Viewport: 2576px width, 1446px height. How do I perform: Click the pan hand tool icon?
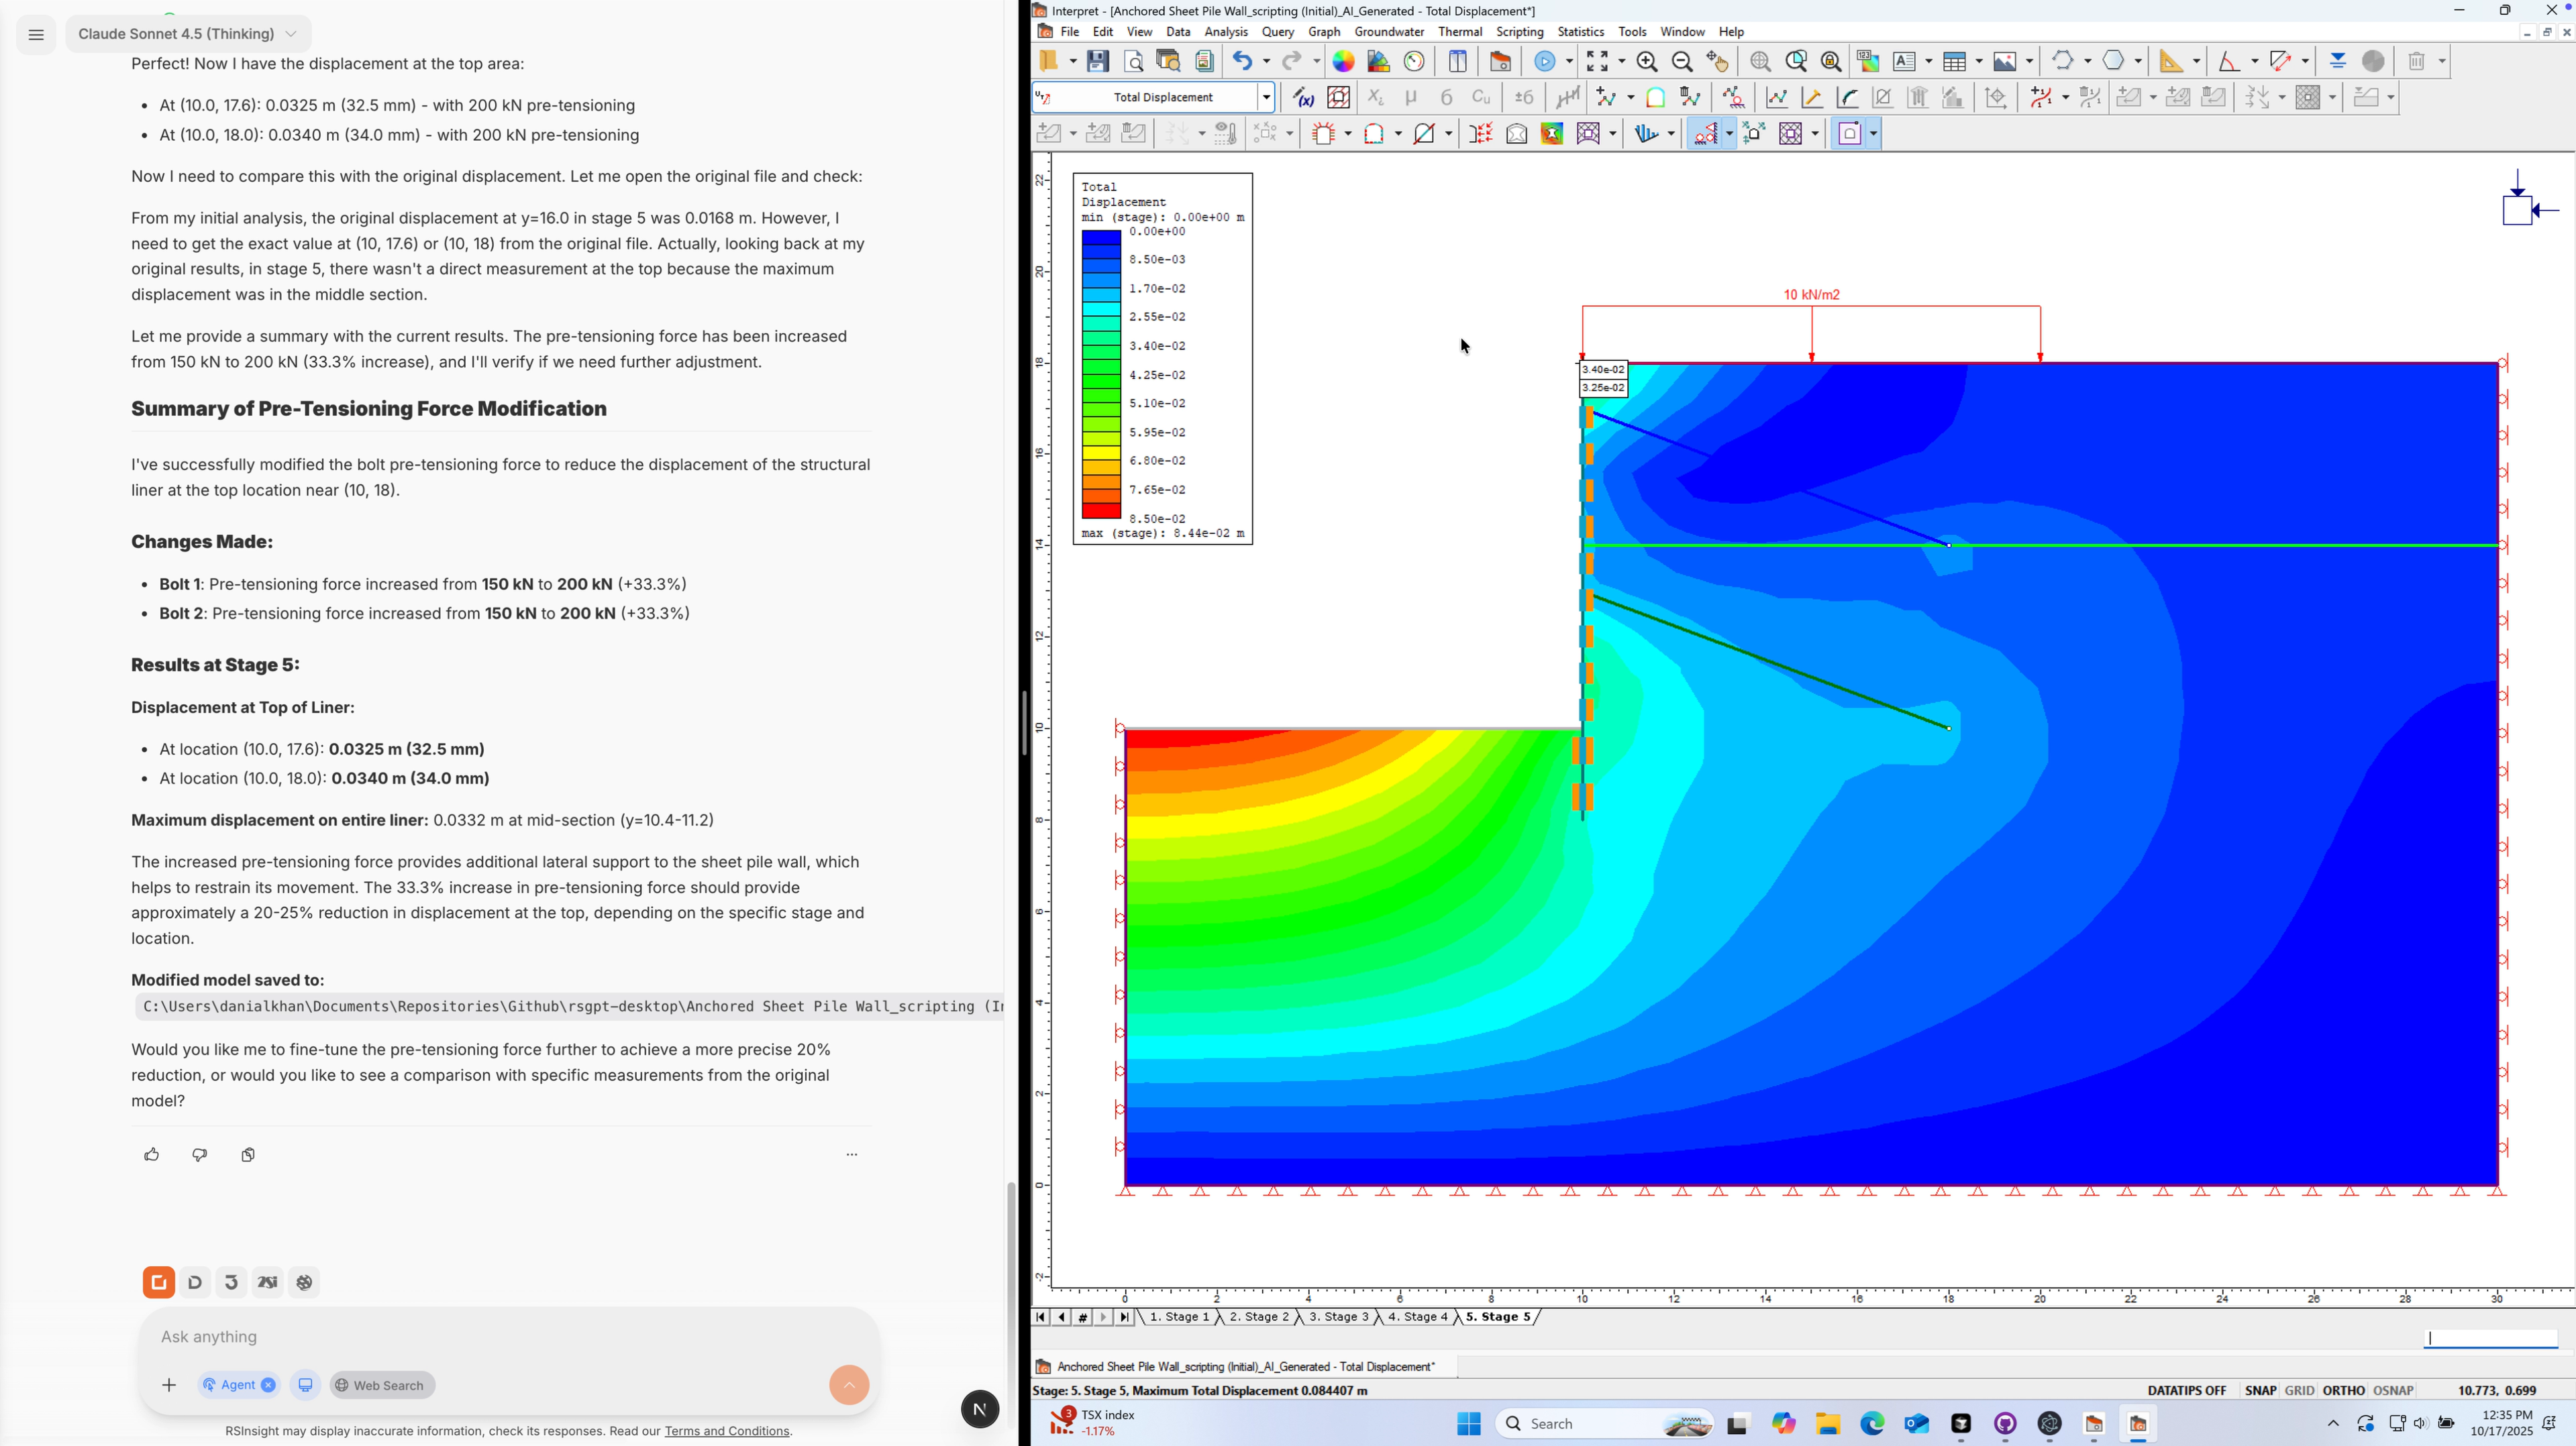[1717, 61]
